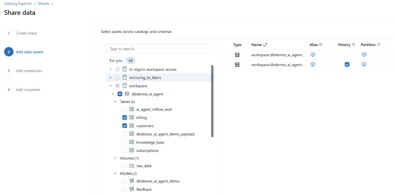The height and width of the screenshot is (195, 395).
Task: Collapse the Models (2) group
Action: point(115,173)
